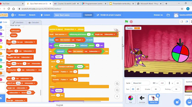The height and width of the screenshot is (107, 192).
Task: Open Draaien klaar signal dropdown in hat block
Action: click(x=70, y=29)
